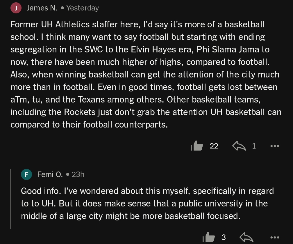Screen dimensions: 293x244
Task: Open James N. profile name link
Action: pos(42,8)
